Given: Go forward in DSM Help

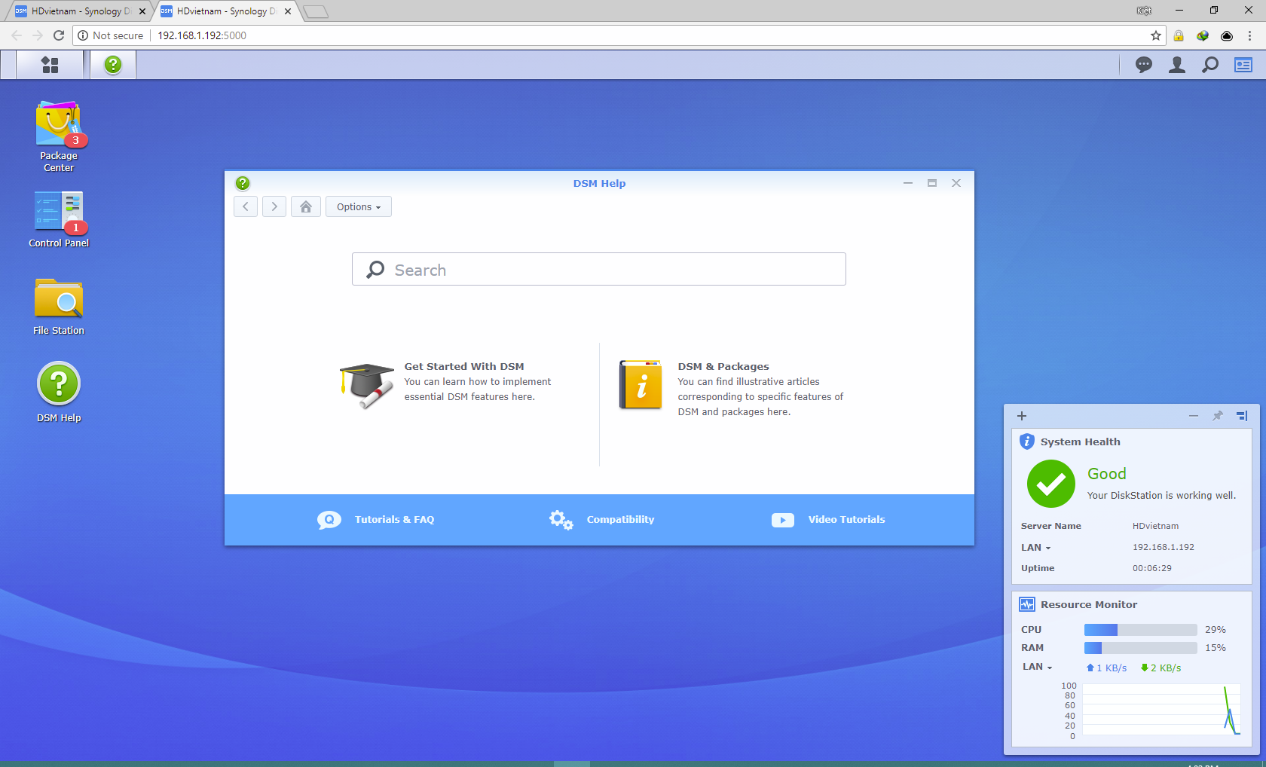Looking at the screenshot, I should (274, 206).
